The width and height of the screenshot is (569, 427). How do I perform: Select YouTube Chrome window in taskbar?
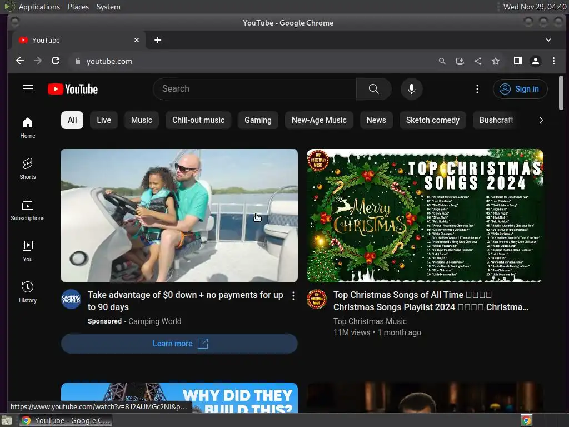coord(66,420)
